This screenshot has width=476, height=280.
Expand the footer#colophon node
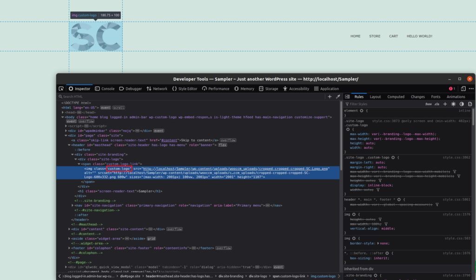coord(69,248)
